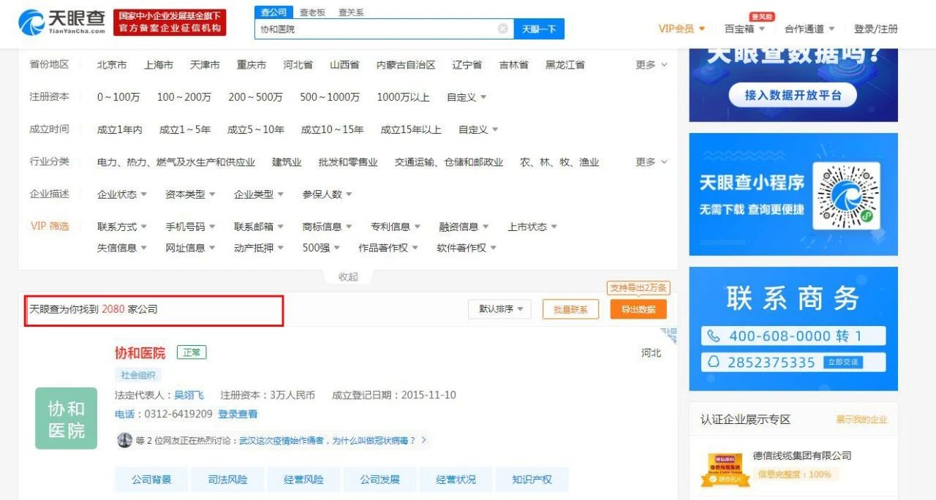
Task: Open the 企业状态 dropdown
Action: coord(122,194)
